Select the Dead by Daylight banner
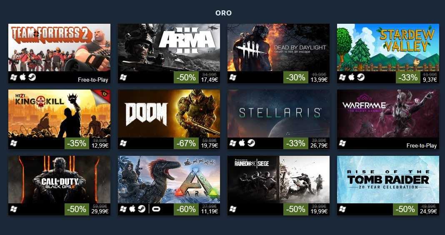Image resolution: width=445 pixels, height=235 pixels. pos(278,47)
